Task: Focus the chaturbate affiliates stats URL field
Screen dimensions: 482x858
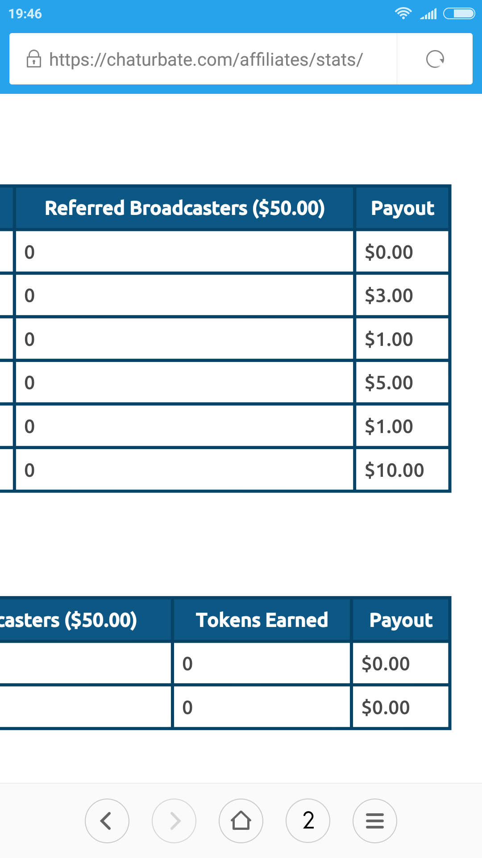Action: (205, 59)
